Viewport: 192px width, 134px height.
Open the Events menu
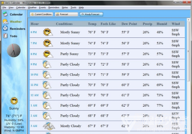tap(42, 8)
